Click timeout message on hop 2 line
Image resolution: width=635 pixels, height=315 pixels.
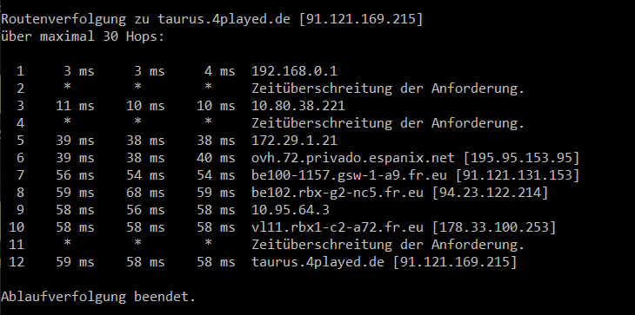388,89
